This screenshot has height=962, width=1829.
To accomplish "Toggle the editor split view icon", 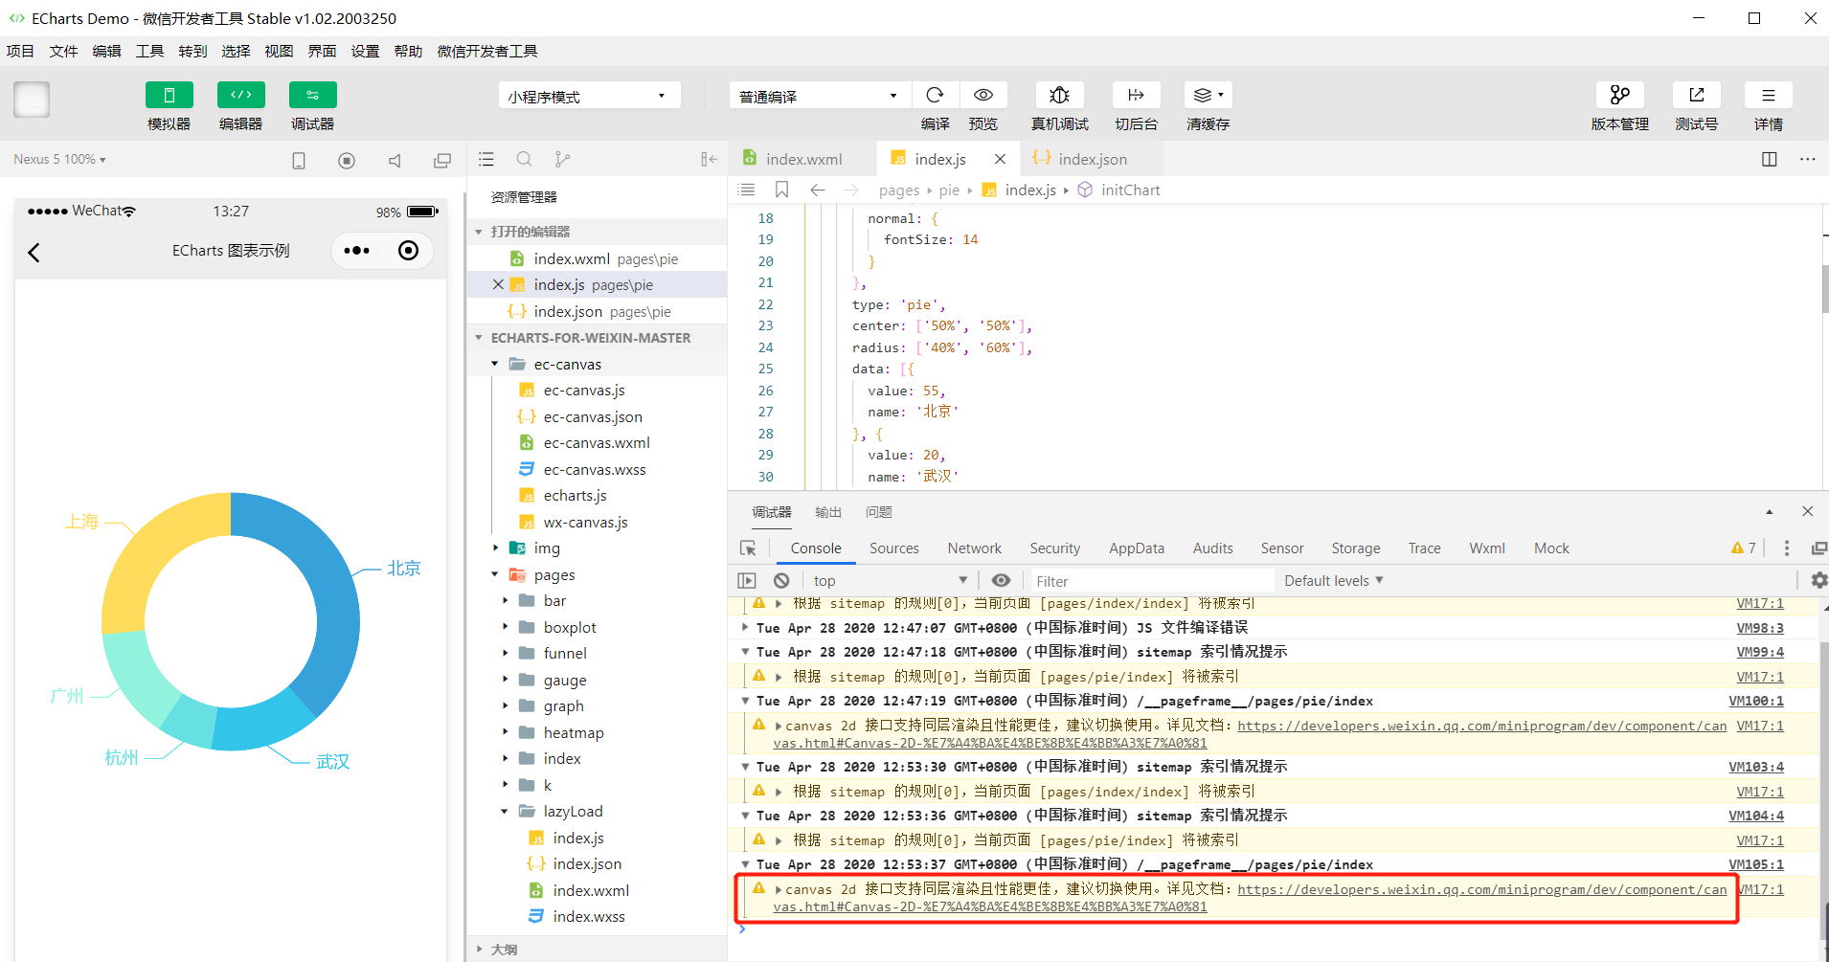I will (1768, 159).
